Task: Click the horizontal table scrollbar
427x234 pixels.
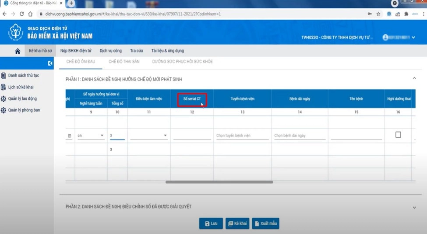Action: [219, 182]
